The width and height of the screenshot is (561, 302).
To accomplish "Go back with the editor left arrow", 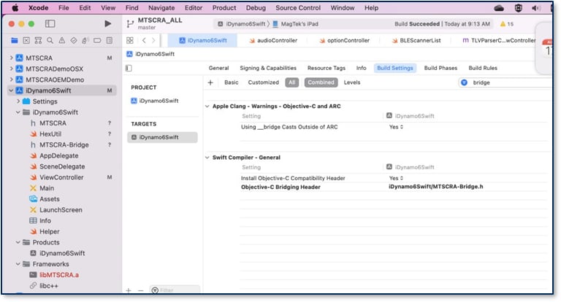I will coord(144,40).
